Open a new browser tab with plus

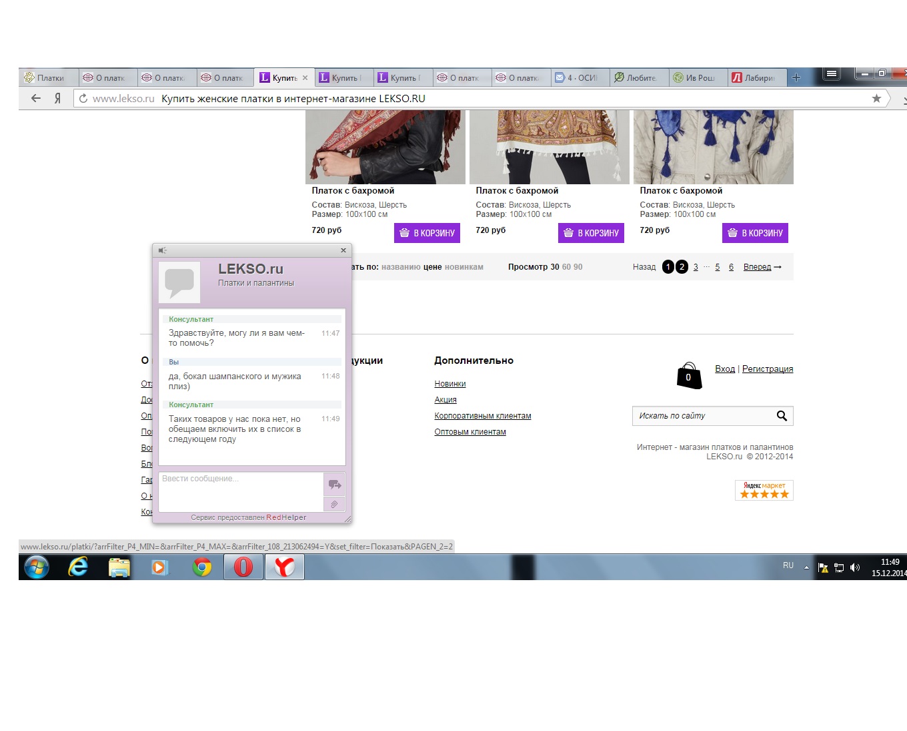(796, 77)
